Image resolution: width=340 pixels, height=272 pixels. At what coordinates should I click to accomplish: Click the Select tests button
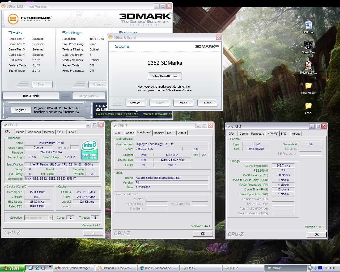[43, 84]
